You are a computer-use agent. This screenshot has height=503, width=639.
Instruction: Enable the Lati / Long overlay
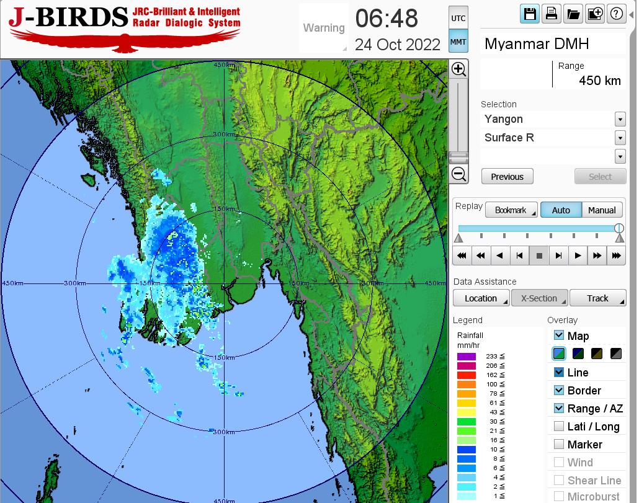pos(559,426)
